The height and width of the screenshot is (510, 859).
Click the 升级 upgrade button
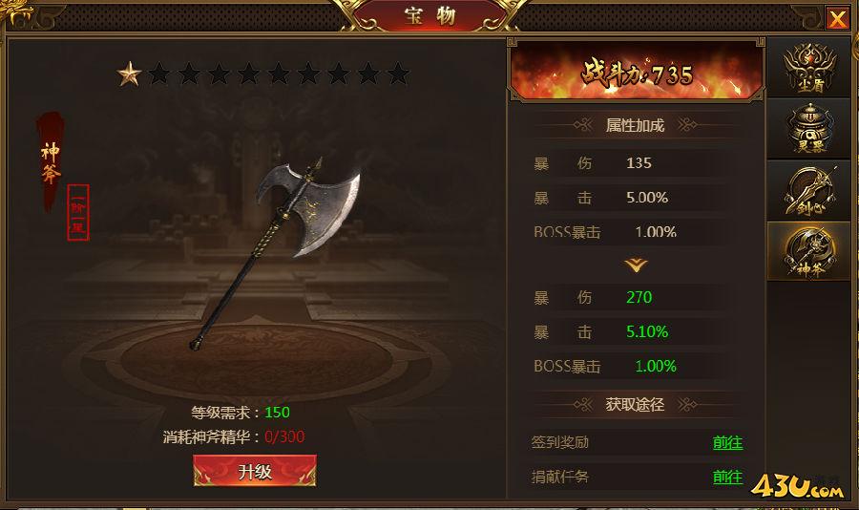255,471
